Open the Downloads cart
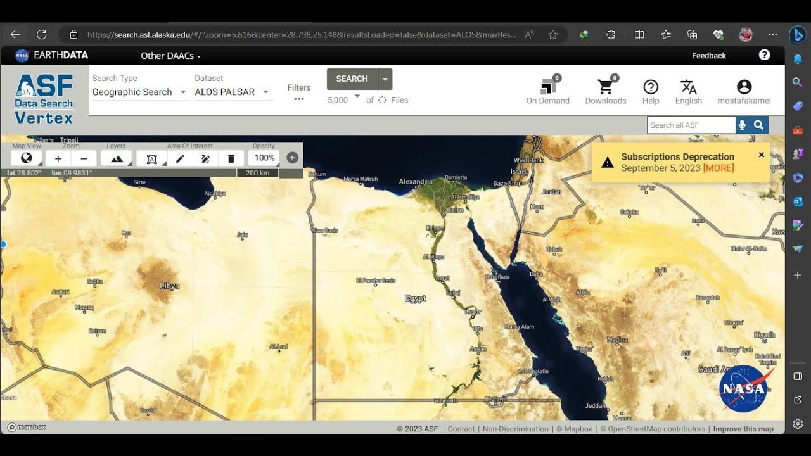 point(606,90)
